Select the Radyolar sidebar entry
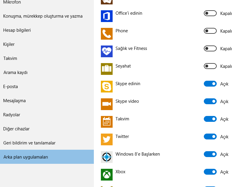Image resolution: width=244 pixels, height=187 pixels. [x=12, y=115]
